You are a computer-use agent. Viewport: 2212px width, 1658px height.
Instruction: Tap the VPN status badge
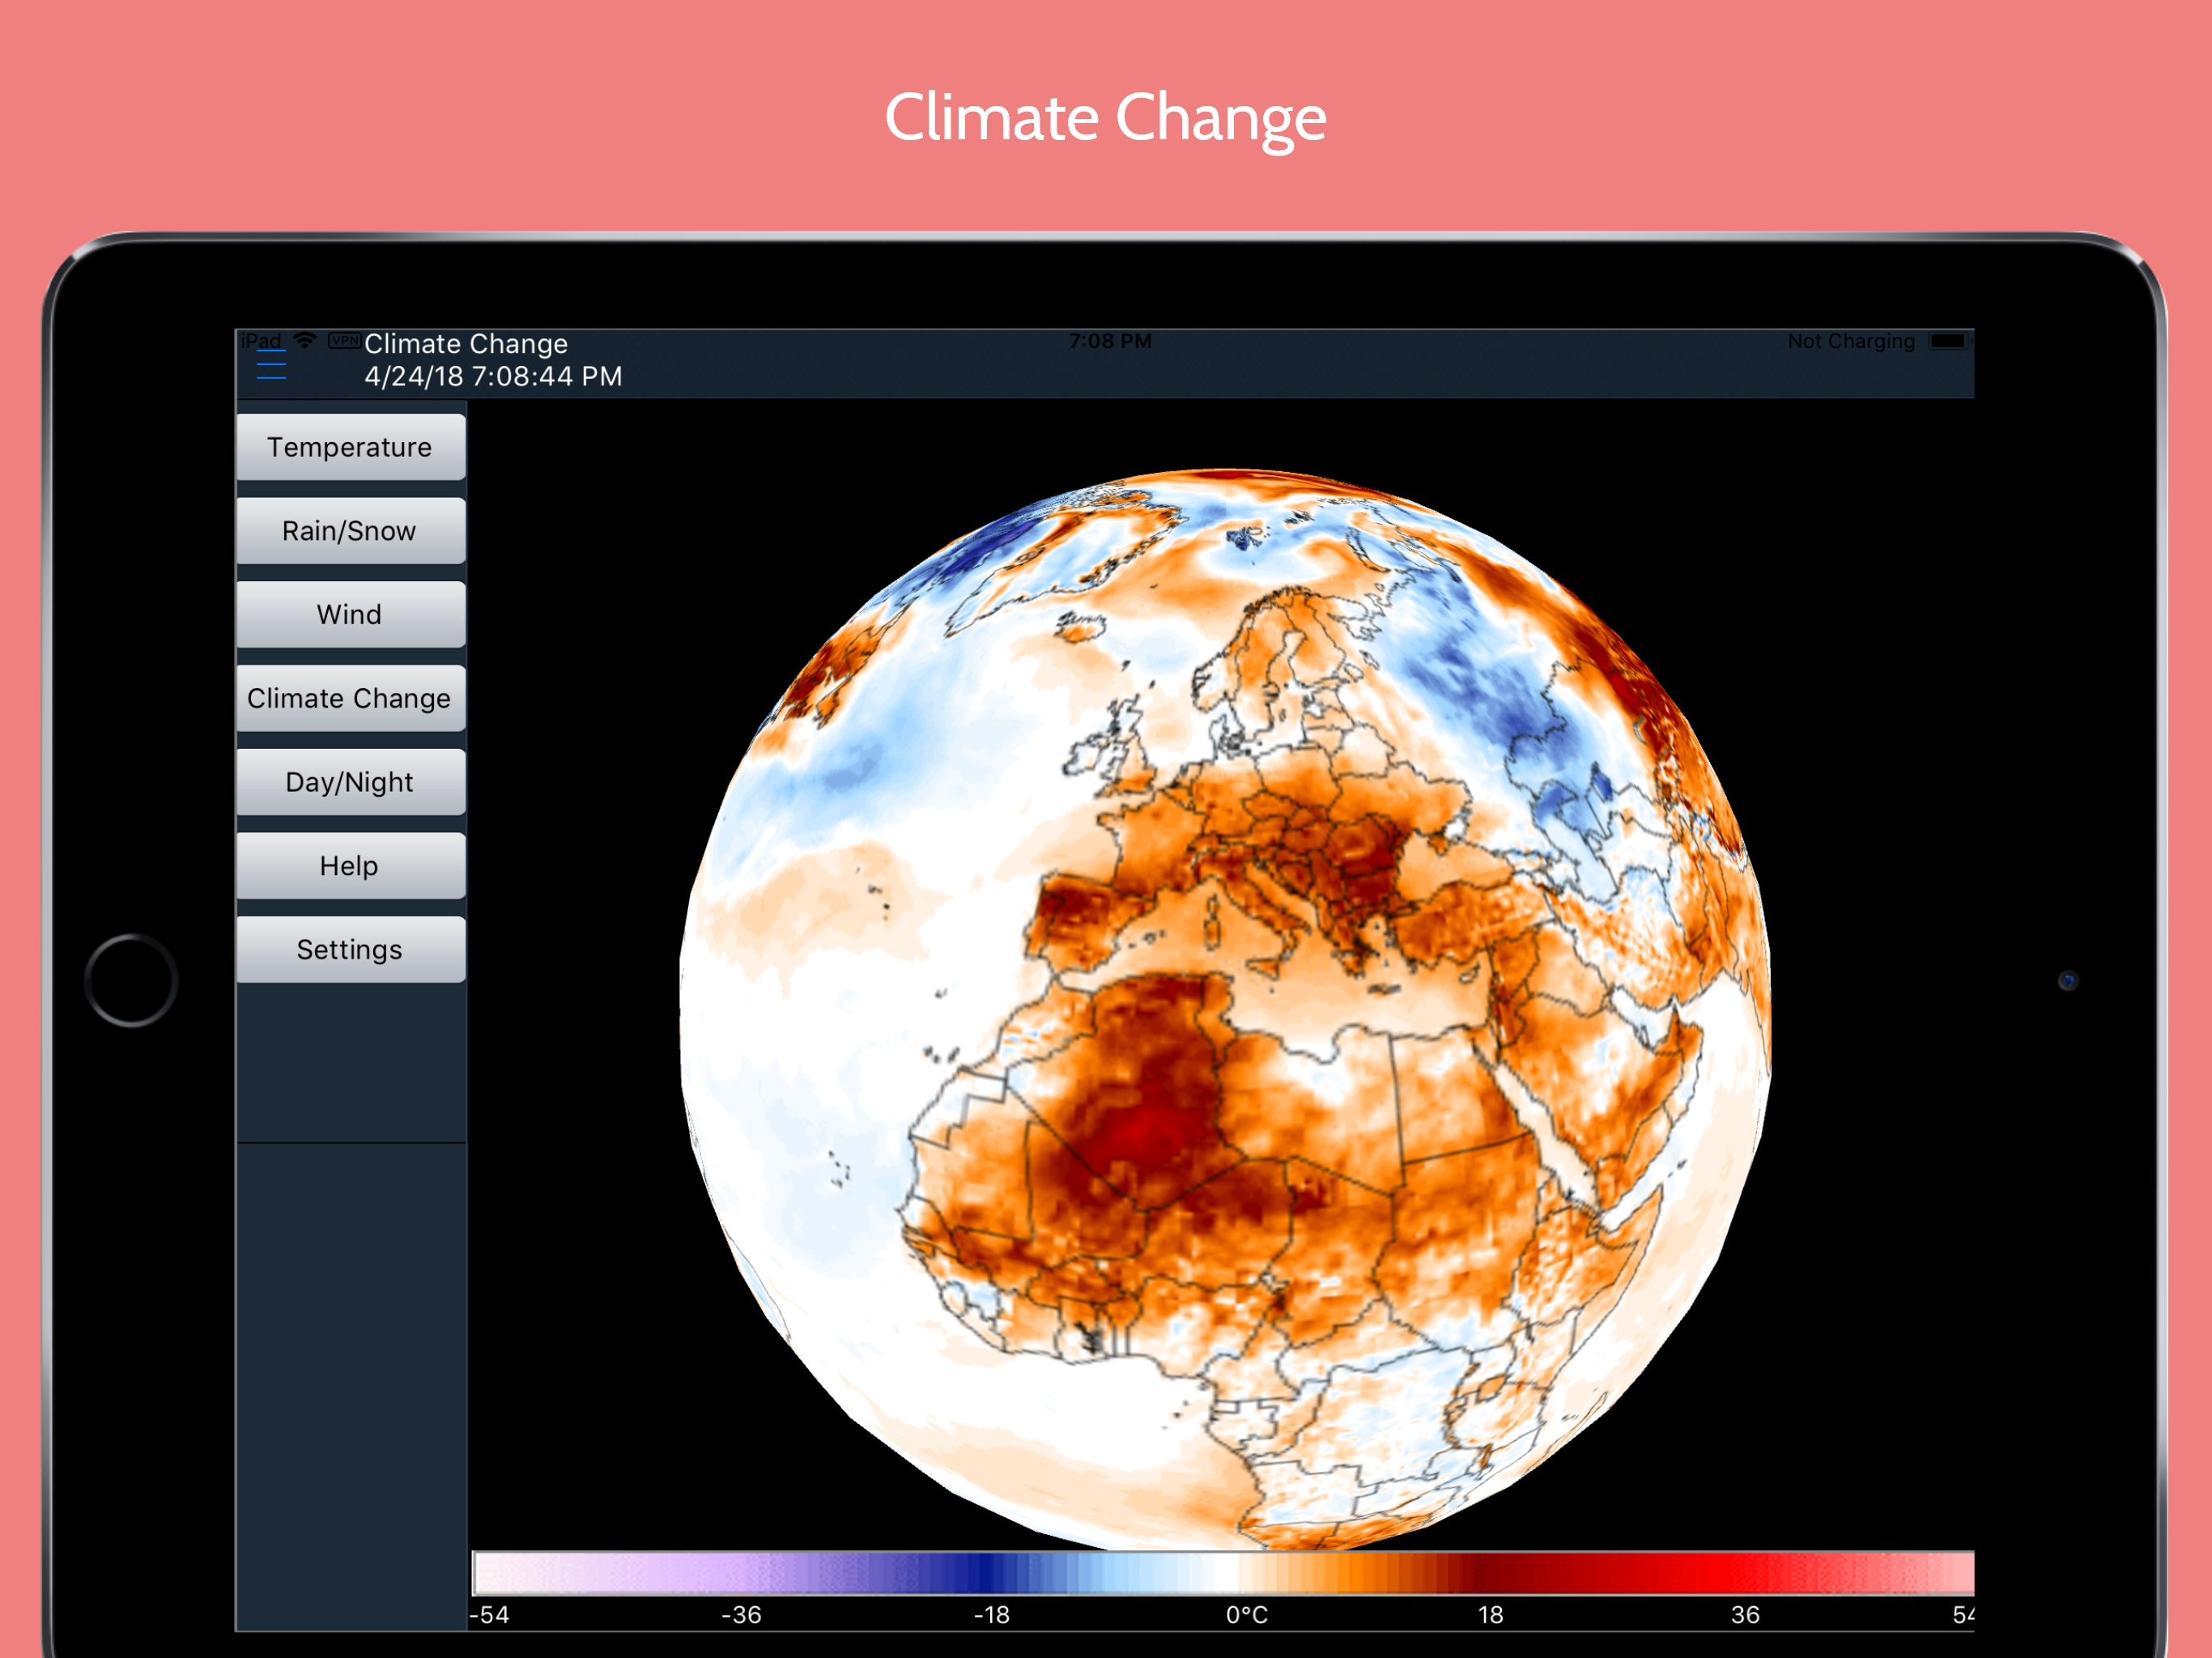tap(344, 340)
